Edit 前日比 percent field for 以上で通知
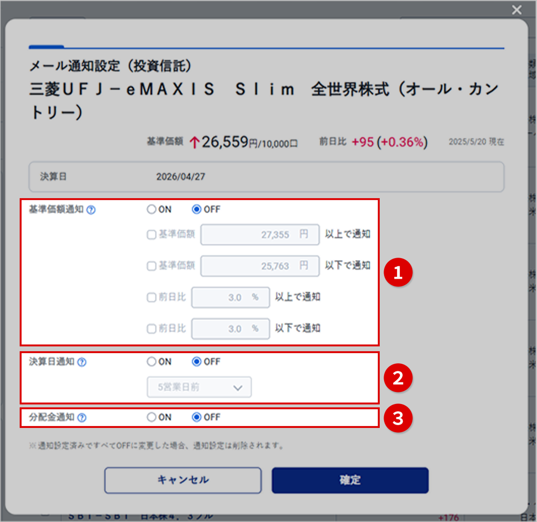This screenshot has width=537, height=522. click(231, 297)
